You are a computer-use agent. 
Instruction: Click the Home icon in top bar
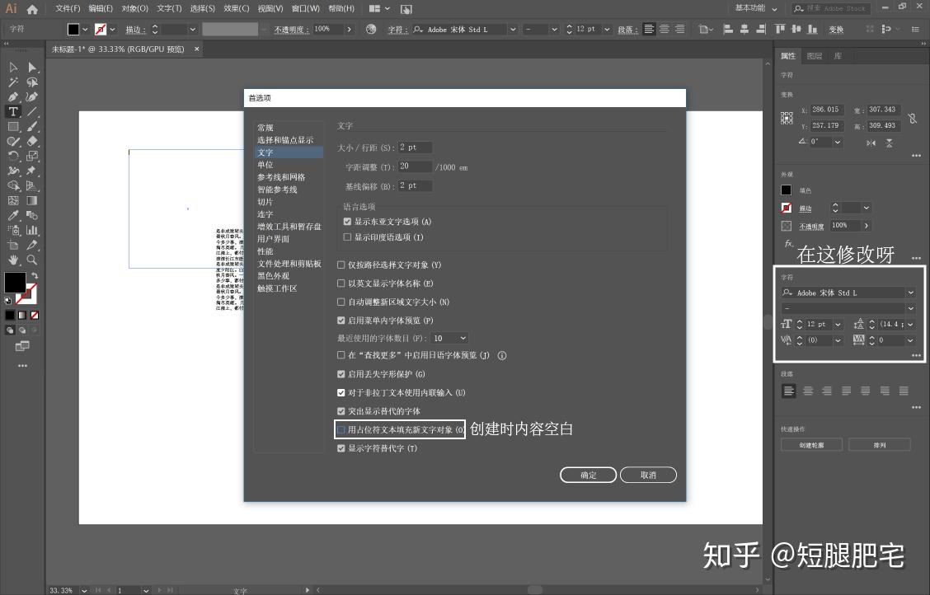click(33, 9)
